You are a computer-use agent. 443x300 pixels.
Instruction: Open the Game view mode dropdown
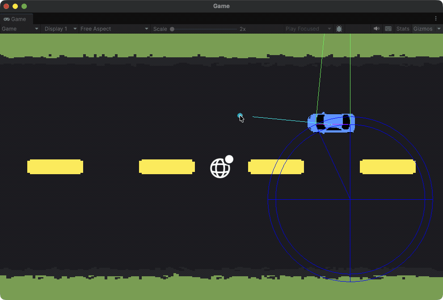click(x=21, y=29)
